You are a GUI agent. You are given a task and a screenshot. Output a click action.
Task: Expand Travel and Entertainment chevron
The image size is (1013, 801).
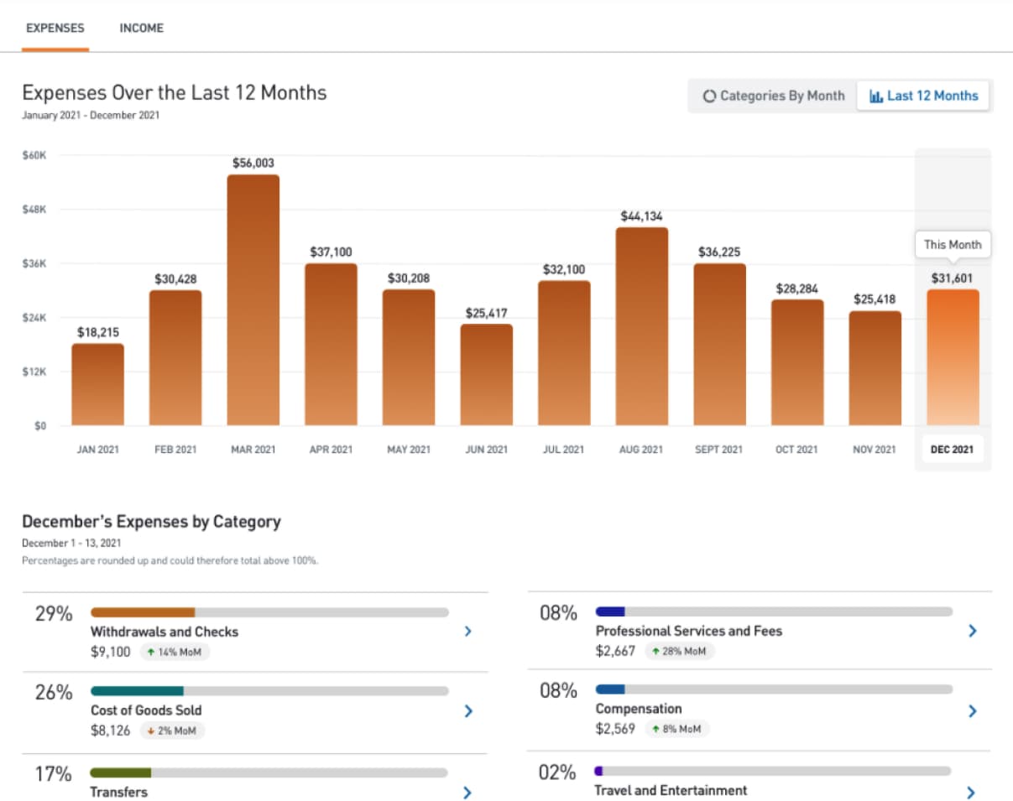pos(971,793)
